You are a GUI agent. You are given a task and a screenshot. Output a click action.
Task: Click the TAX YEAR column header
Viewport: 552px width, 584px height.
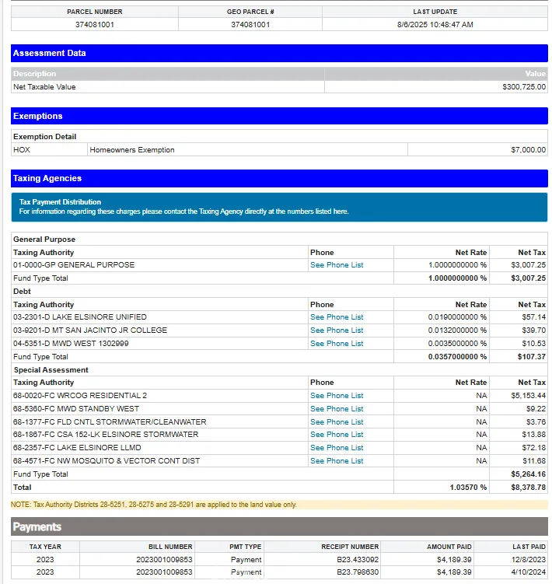pos(45,547)
